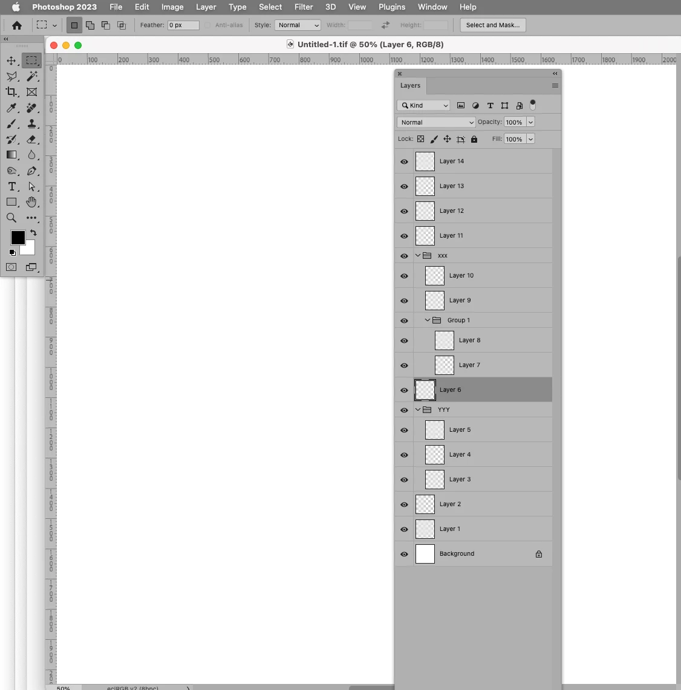This screenshot has height=690, width=681.
Task: Lock image pixels with brush icon
Action: [x=434, y=139]
